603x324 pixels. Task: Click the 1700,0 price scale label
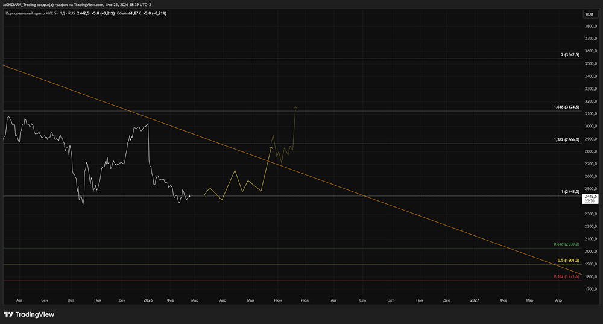(x=590, y=289)
